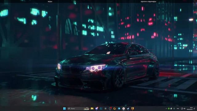Open the проги и лаунчеры desktop group

(148, 2)
